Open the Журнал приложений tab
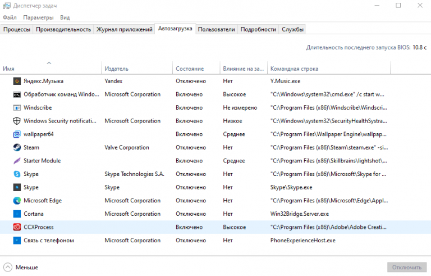 [x=124, y=29]
